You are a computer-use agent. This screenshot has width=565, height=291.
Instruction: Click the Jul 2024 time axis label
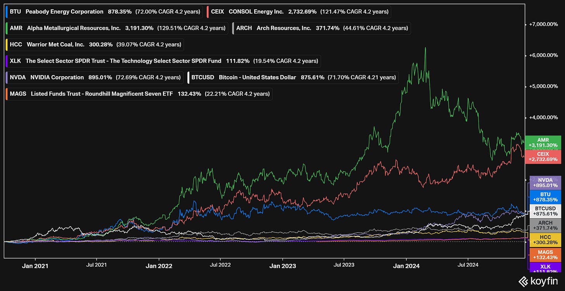pyautogui.click(x=468, y=265)
